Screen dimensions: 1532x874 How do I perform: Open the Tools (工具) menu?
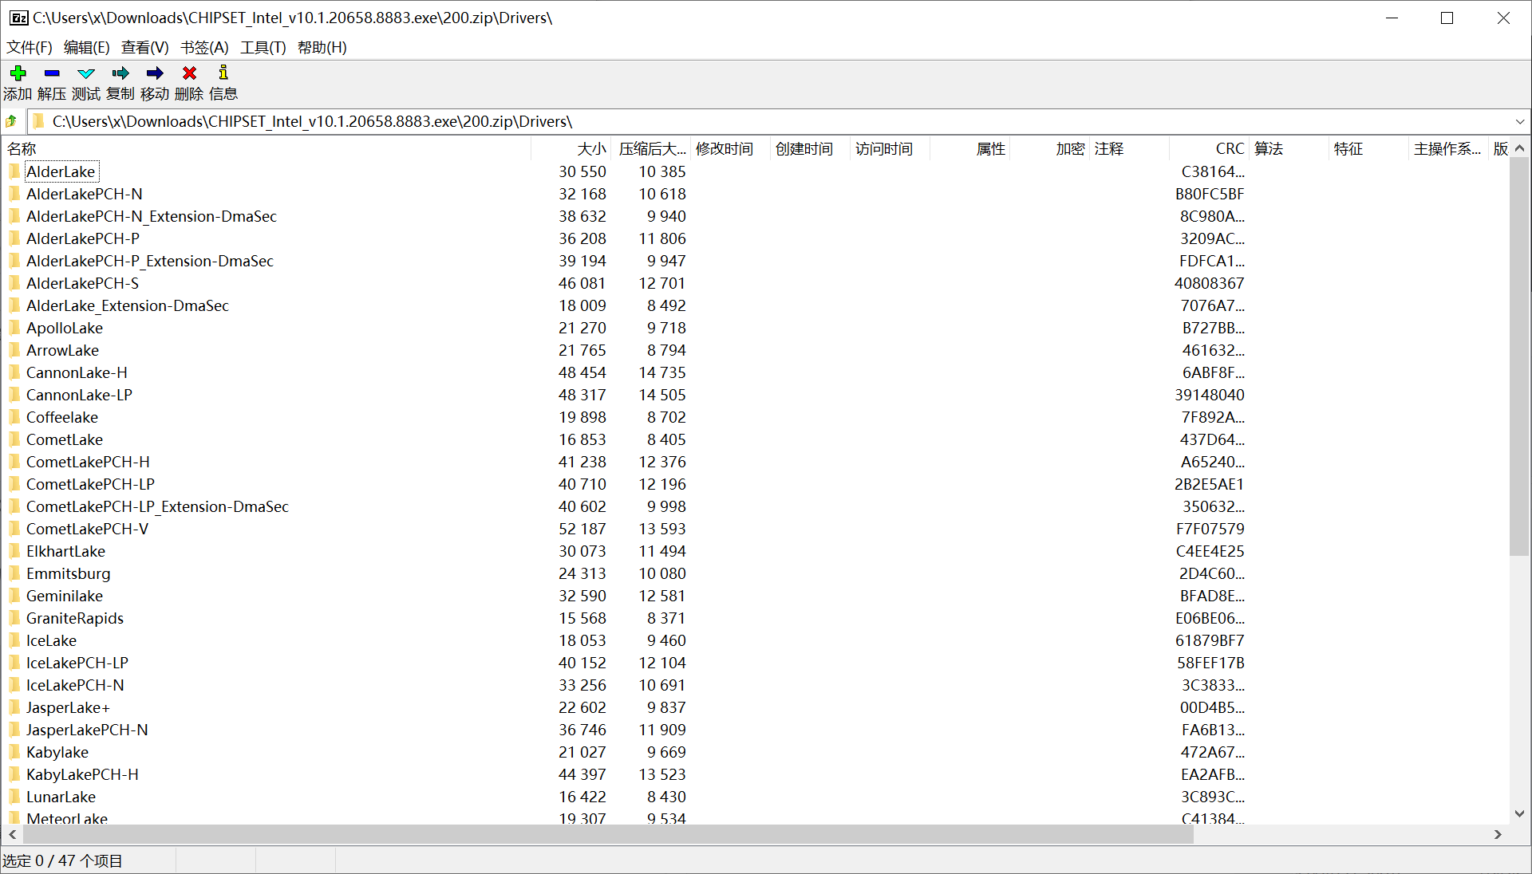(263, 47)
